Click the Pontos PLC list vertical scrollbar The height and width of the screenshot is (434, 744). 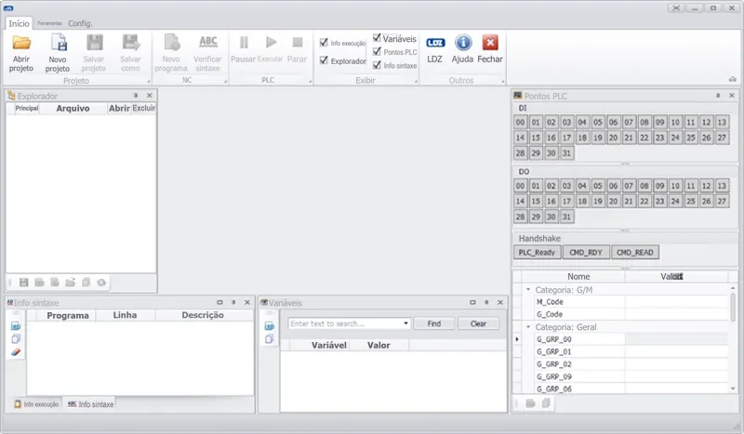click(733, 337)
